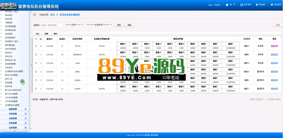Open 游戏介绍 in the sidebar
The height and width of the screenshot is (138, 283).
pyautogui.click(x=8, y=79)
